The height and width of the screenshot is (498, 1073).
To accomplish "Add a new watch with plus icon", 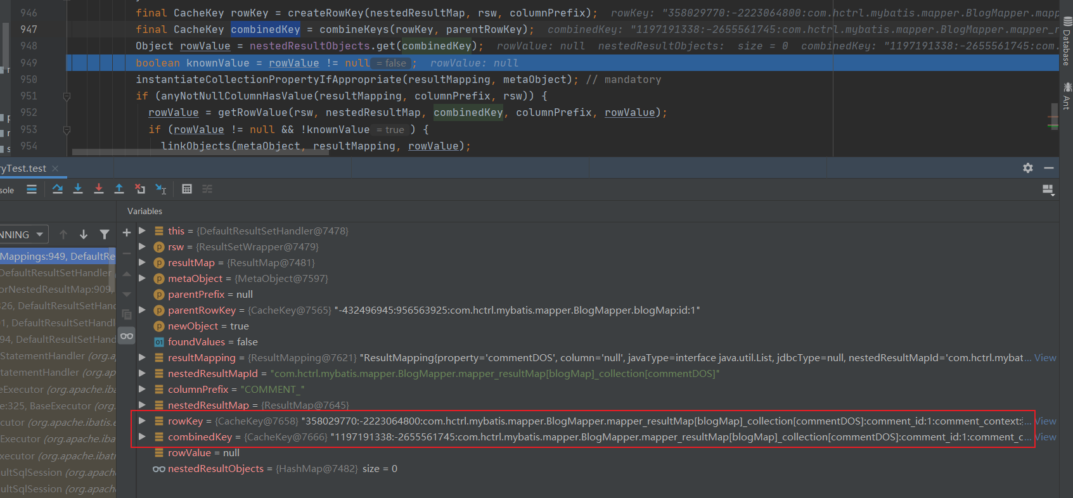I will point(127,233).
